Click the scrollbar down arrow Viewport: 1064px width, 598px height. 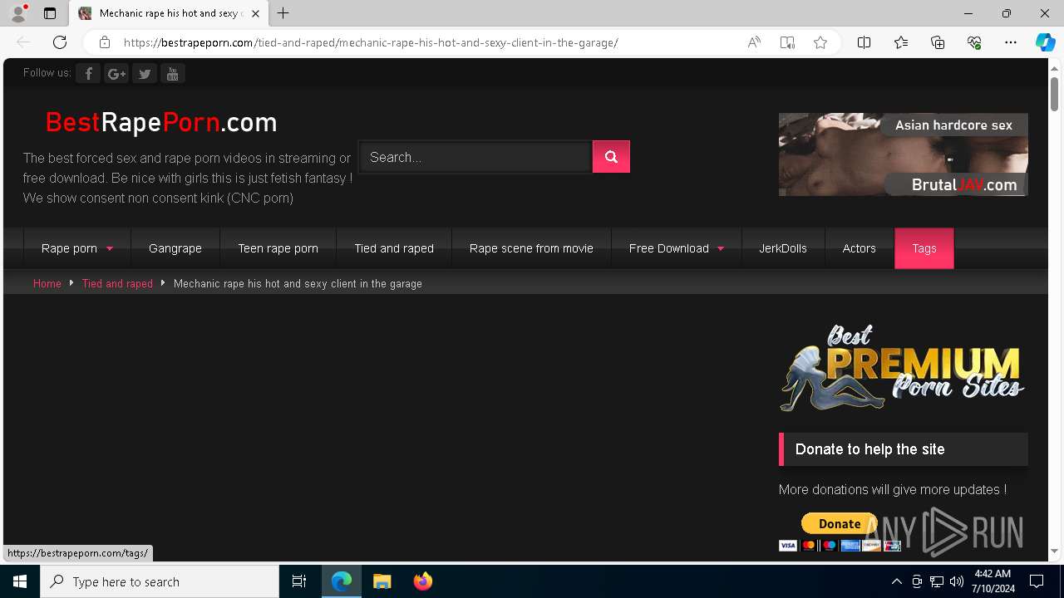click(x=1055, y=551)
